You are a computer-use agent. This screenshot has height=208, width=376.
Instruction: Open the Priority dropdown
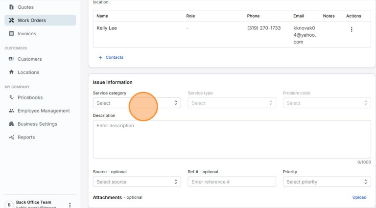click(327, 182)
